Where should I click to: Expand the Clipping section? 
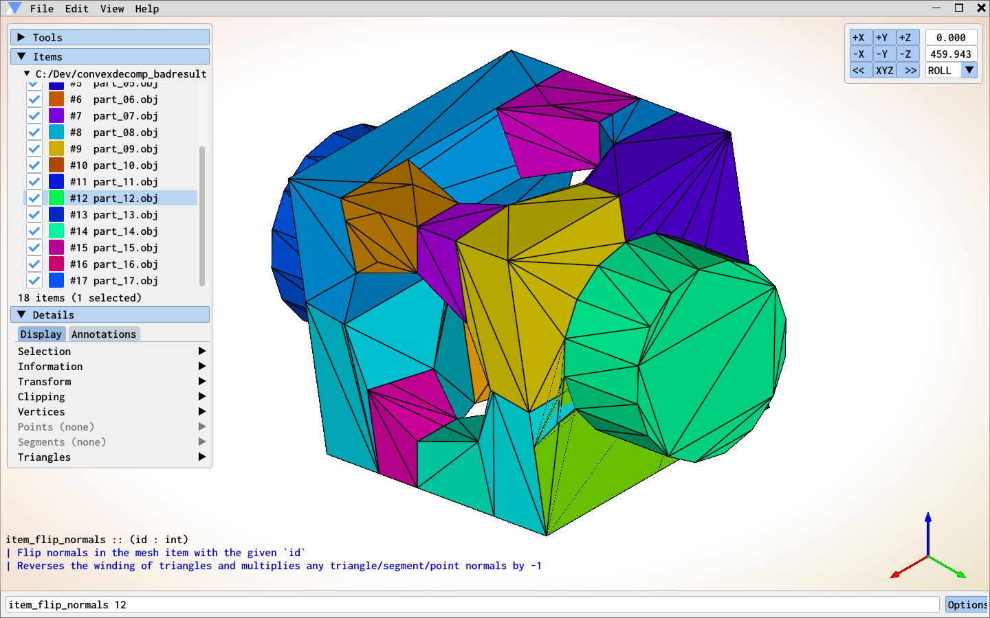coord(112,397)
